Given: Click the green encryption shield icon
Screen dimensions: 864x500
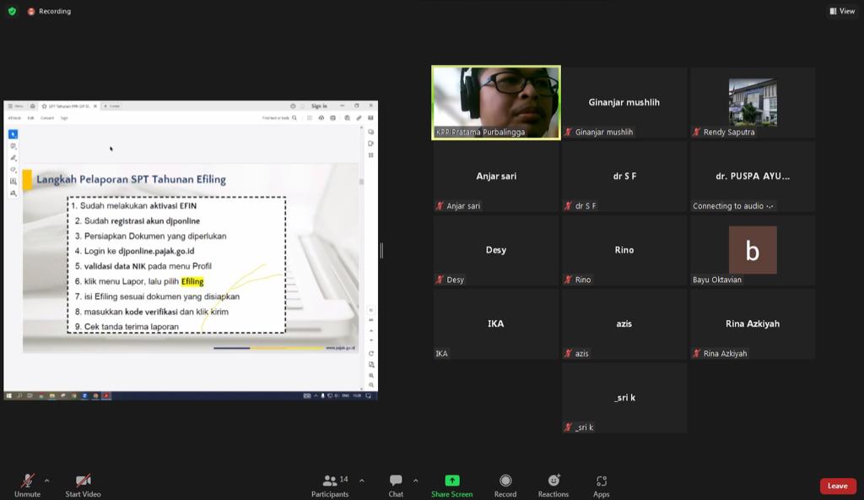Looking at the screenshot, I should point(12,11).
